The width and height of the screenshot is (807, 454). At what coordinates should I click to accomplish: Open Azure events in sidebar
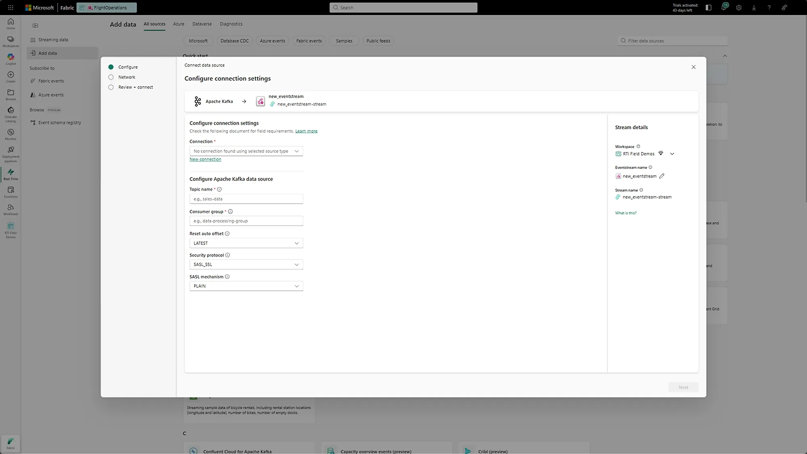pyautogui.click(x=63, y=95)
